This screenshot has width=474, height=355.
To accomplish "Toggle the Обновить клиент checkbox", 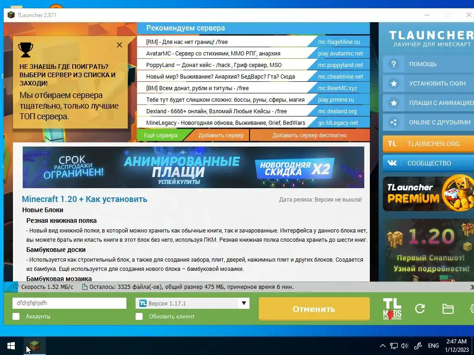I will [139, 316].
